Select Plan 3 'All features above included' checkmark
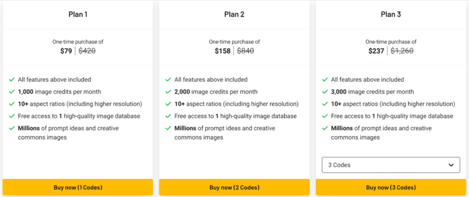The image size is (469, 197). coord(325,80)
